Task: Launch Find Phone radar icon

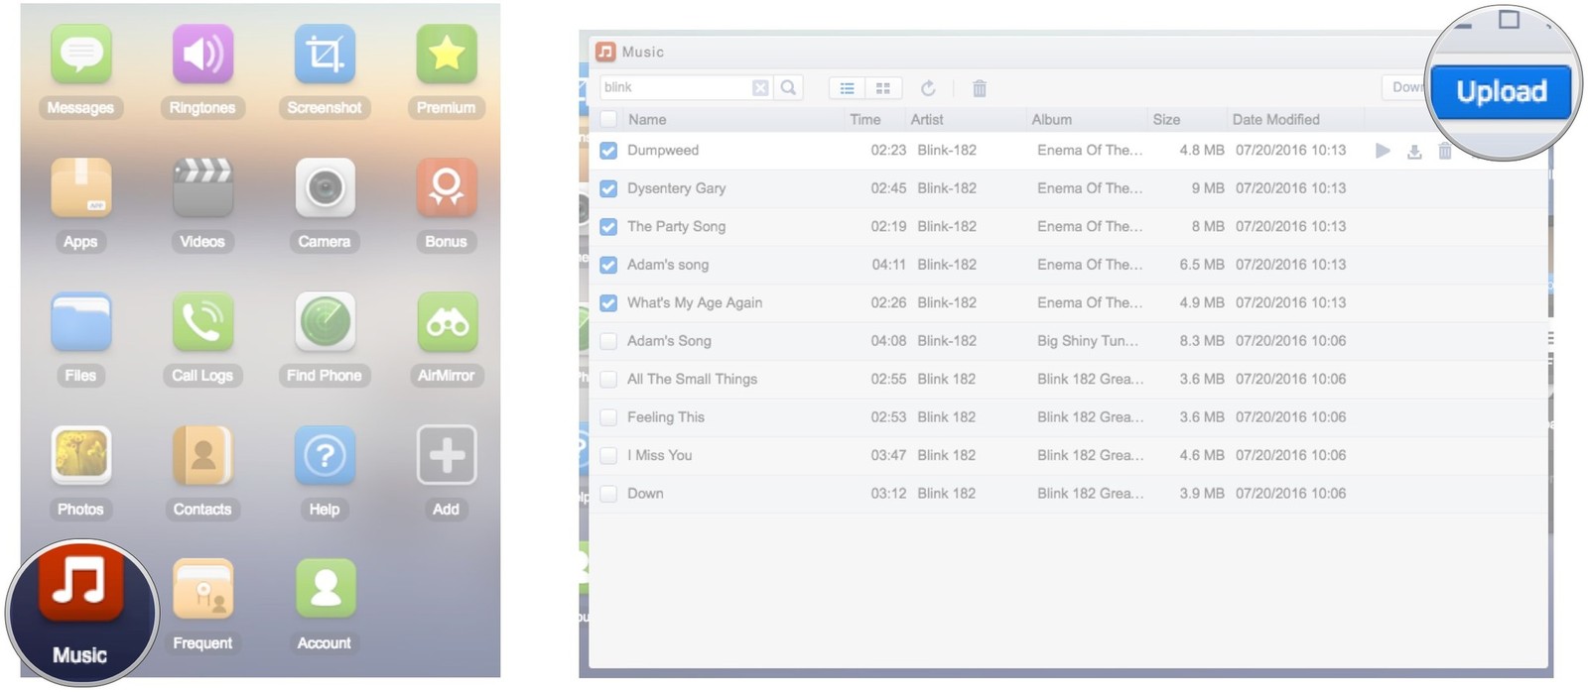Action: (x=325, y=322)
